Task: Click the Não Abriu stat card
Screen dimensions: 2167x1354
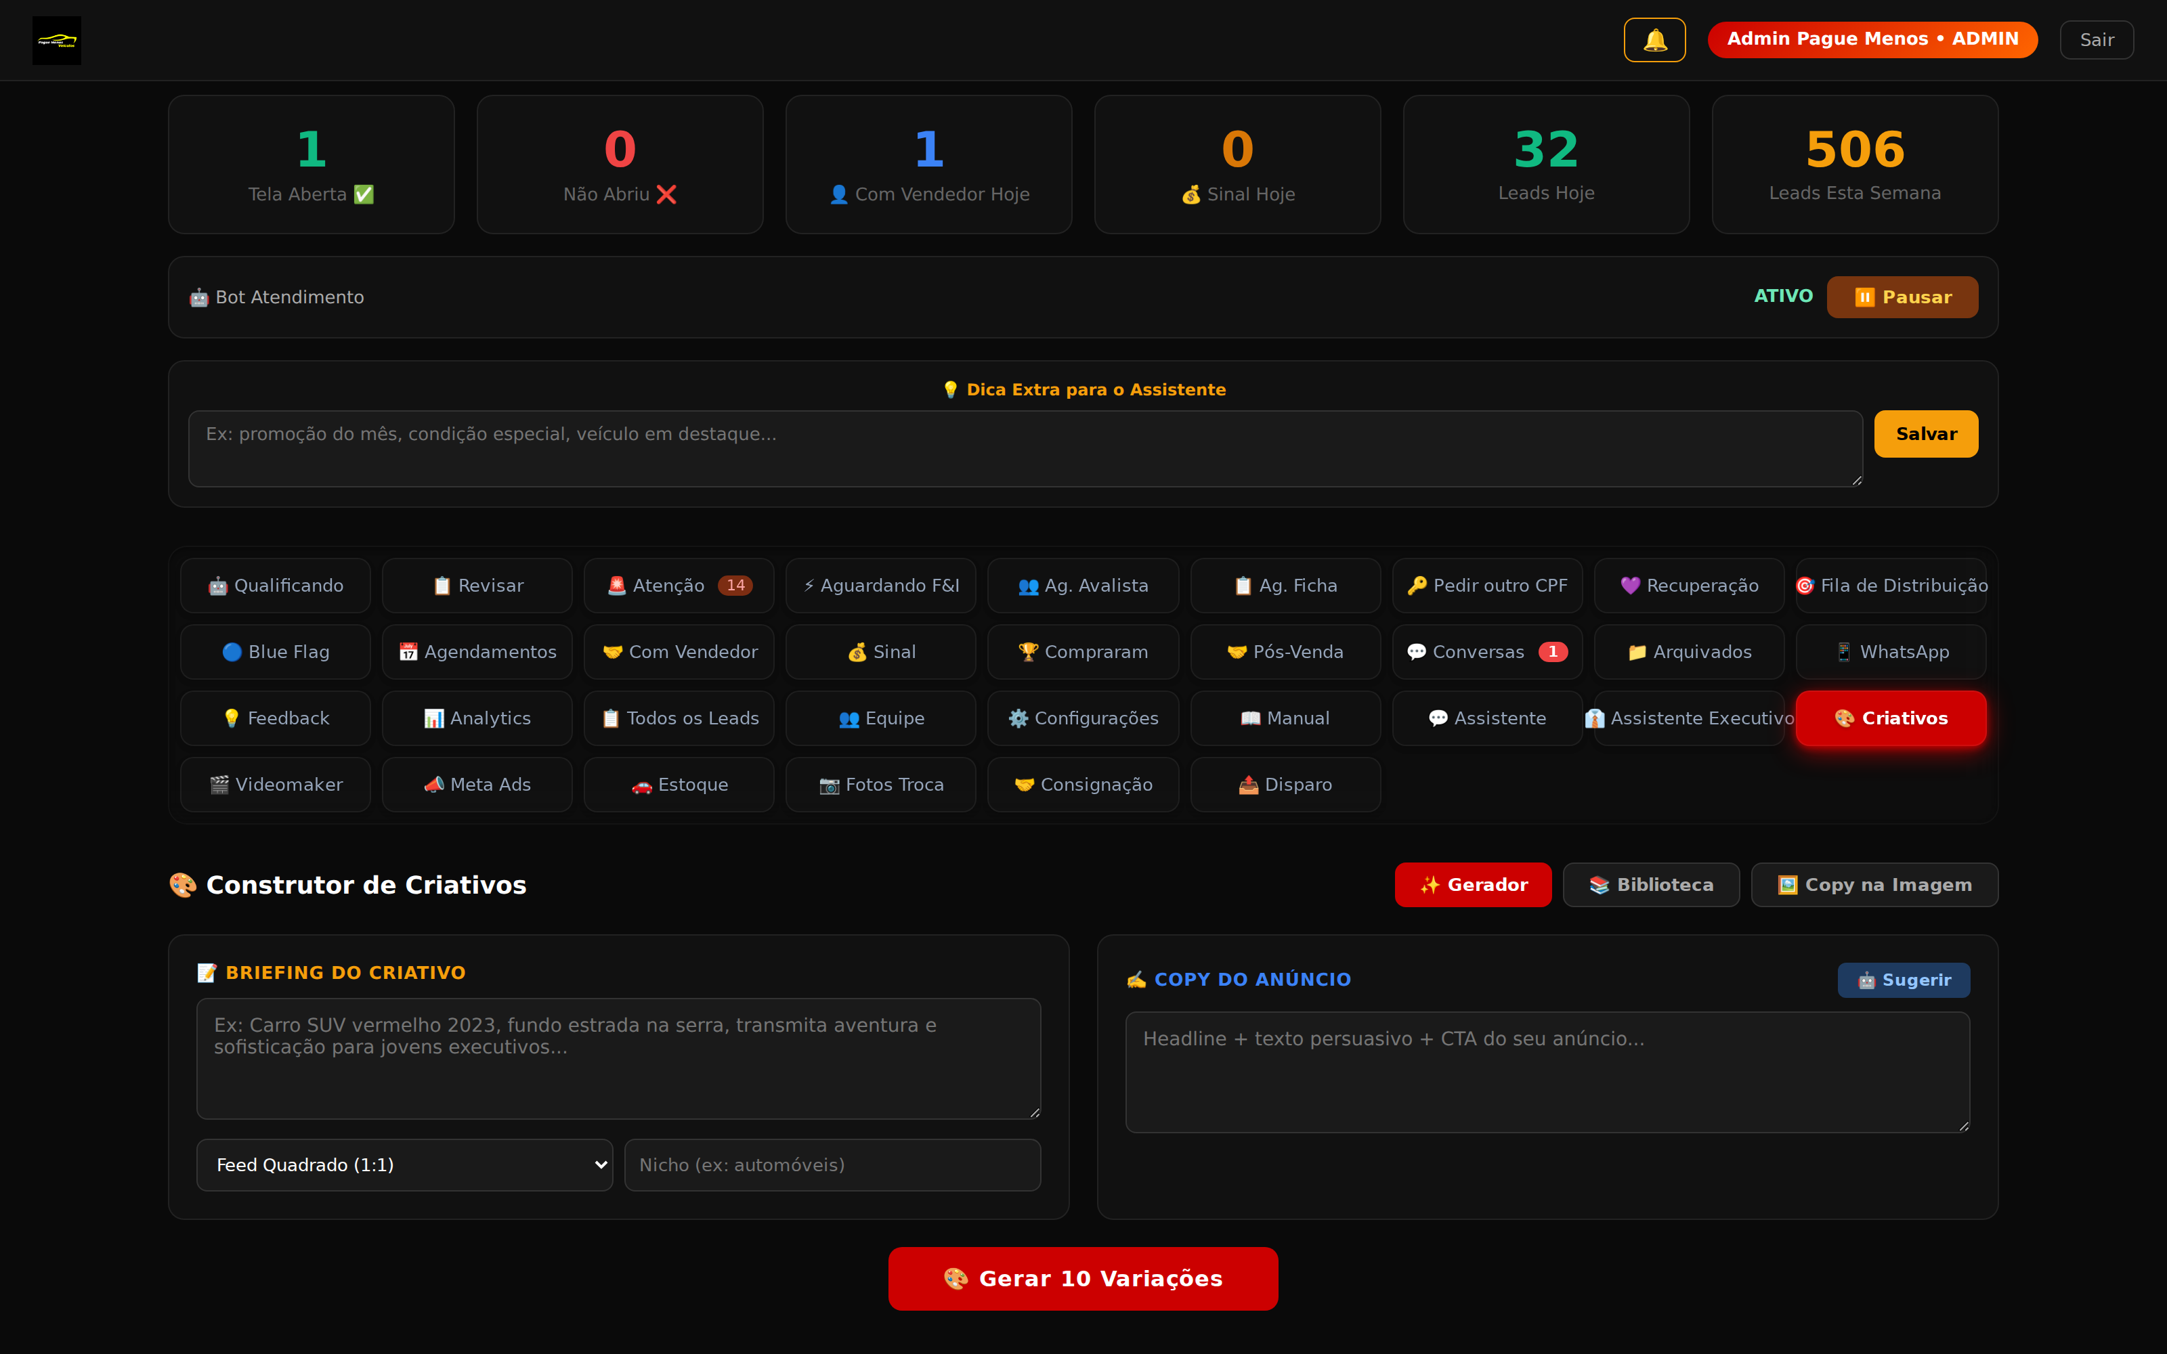Action: point(620,165)
